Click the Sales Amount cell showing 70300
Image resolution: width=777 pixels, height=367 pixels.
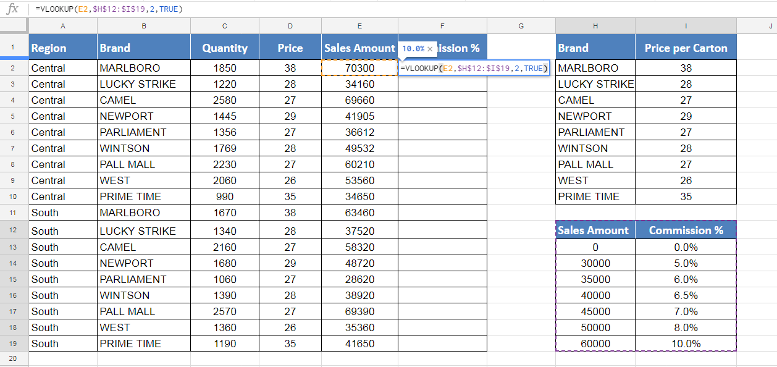(x=359, y=68)
